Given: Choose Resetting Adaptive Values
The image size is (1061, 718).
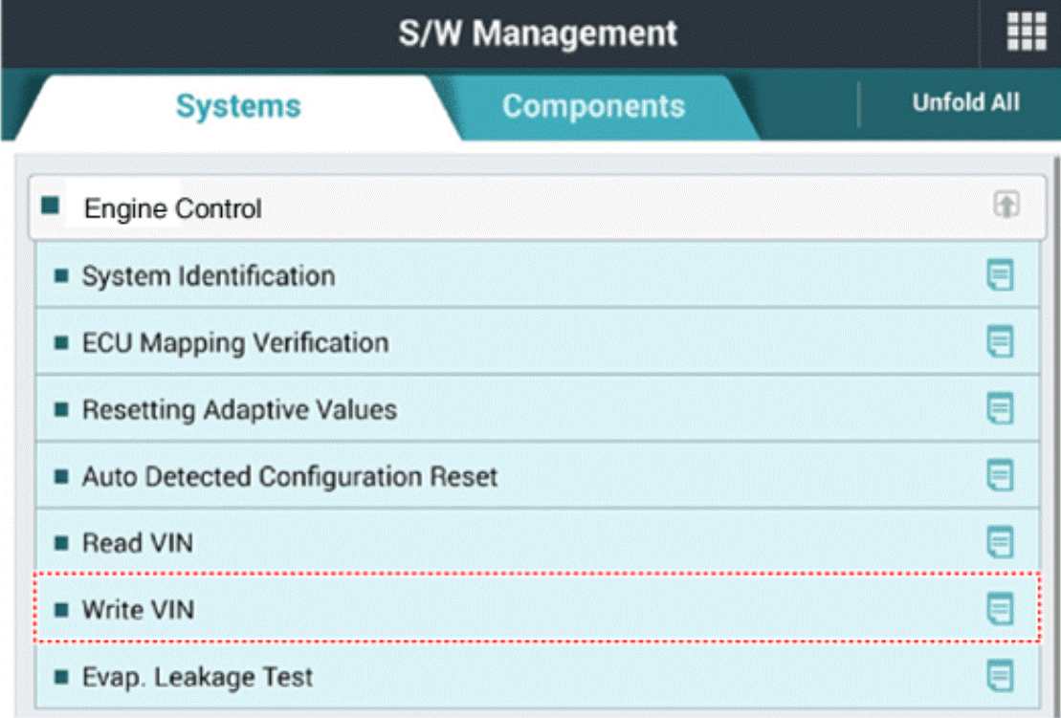Looking at the screenshot, I should click(x=239, y=410).
